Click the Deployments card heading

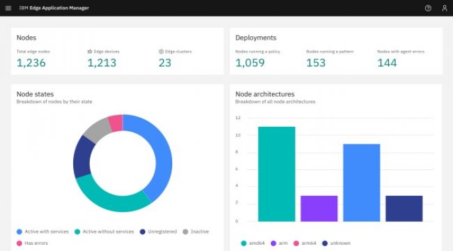coord(256,38)
